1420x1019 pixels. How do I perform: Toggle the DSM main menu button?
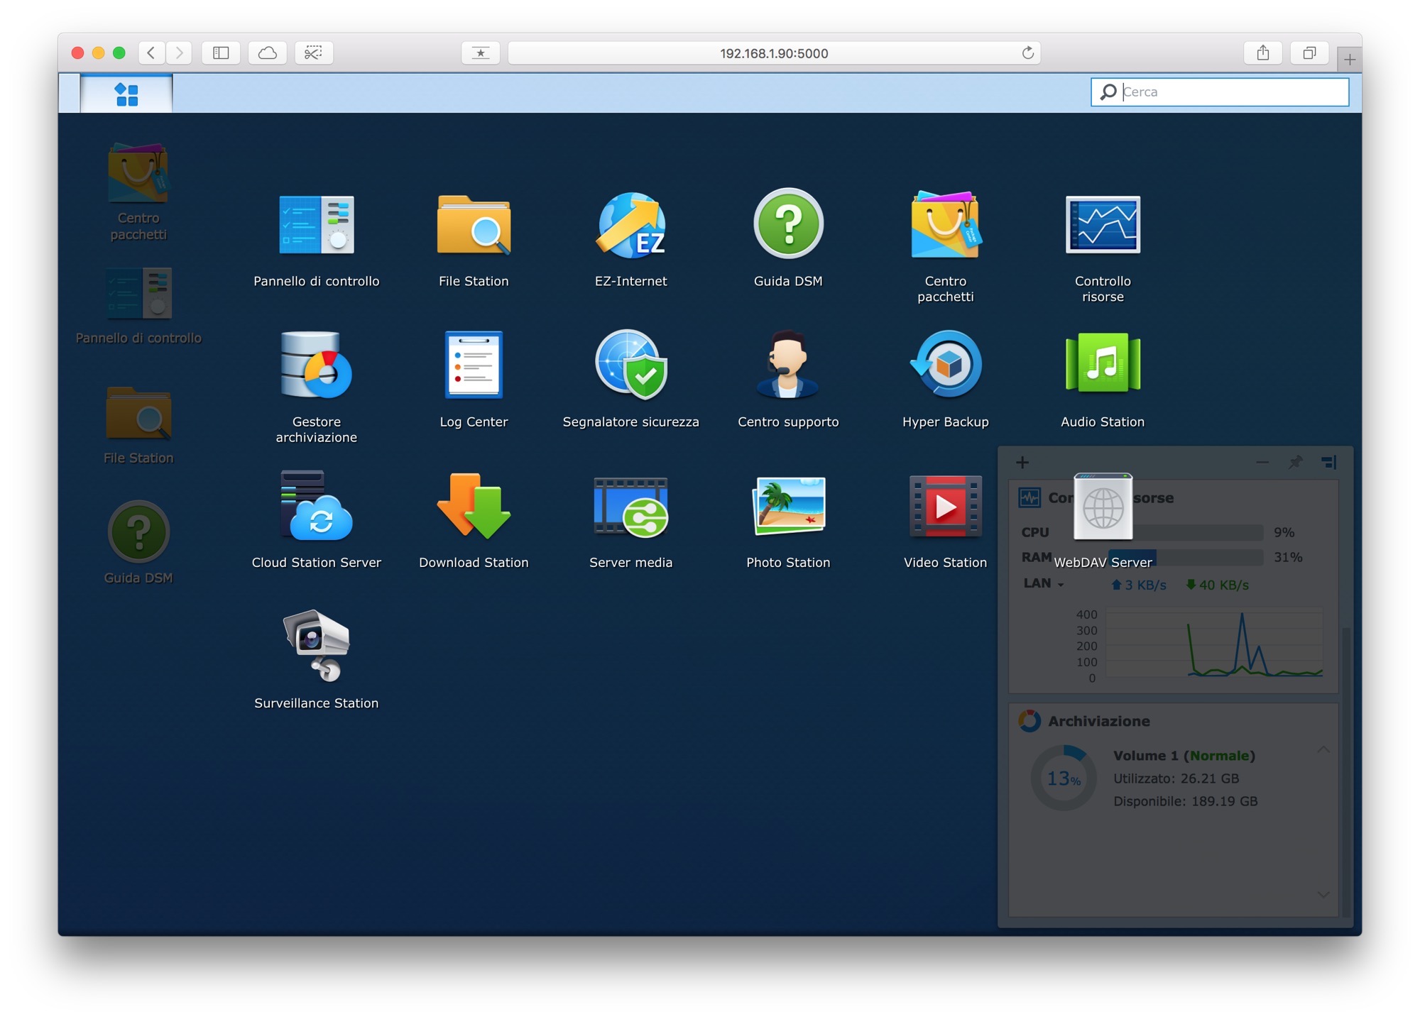click(126, 94)
